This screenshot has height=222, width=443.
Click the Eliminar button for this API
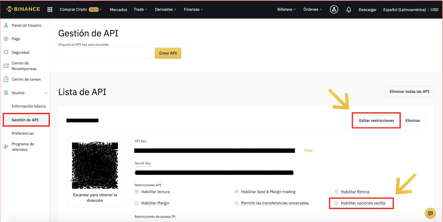tap(413, 120)
